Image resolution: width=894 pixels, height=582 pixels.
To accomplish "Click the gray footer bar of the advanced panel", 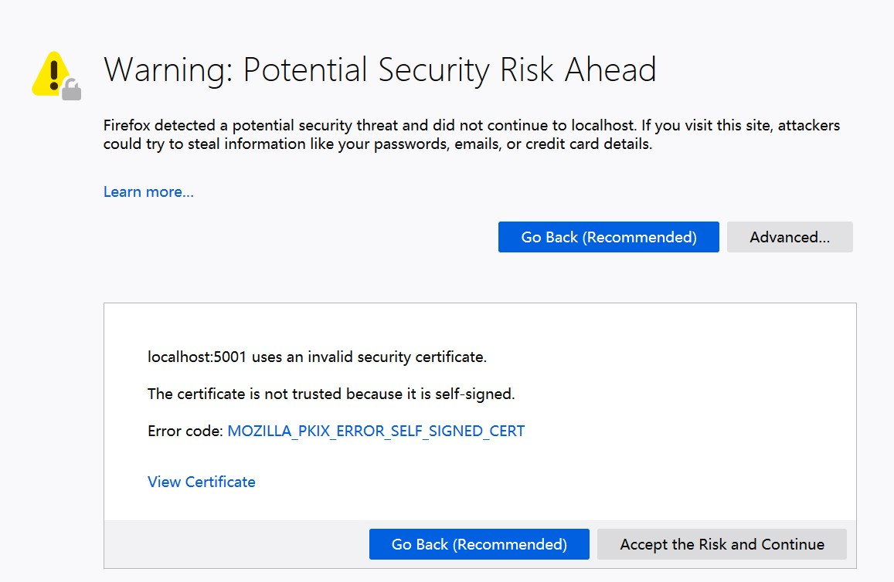I will (x=232, y=544).
